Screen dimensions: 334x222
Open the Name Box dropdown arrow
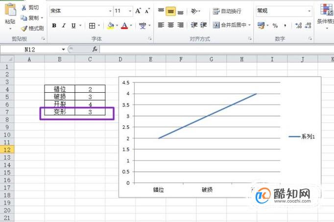point(63,49)
